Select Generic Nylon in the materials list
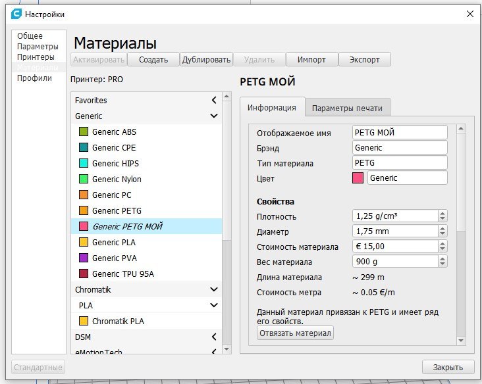Viewport: 482px width, 384px height. [x=146, y=179]
